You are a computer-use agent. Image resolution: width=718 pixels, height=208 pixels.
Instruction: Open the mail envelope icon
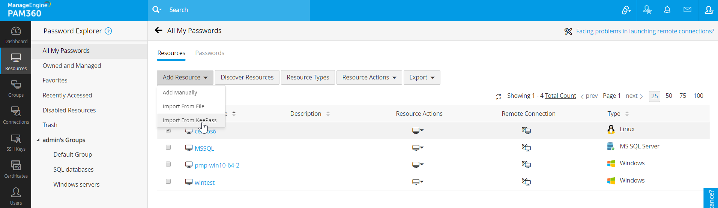pos(687,10)
